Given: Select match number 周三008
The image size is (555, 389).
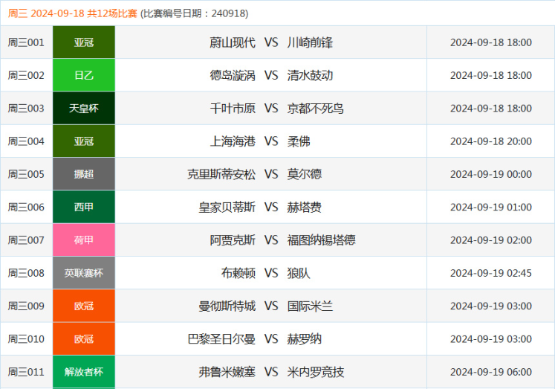Looking at the screenshot, I should (x=26, y=273).
